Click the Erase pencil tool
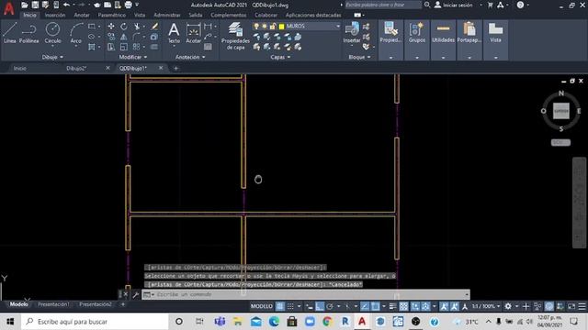This screenshot has width=588, height=330. (x=154, y=27)
